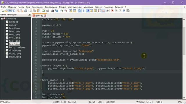Toggle indent guide toolbar button
The width and height of the screenshot is (186, 104).
88,11
